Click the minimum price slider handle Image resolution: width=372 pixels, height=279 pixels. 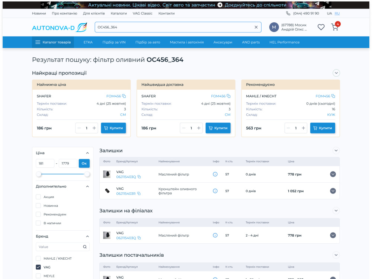click(39, 174)
